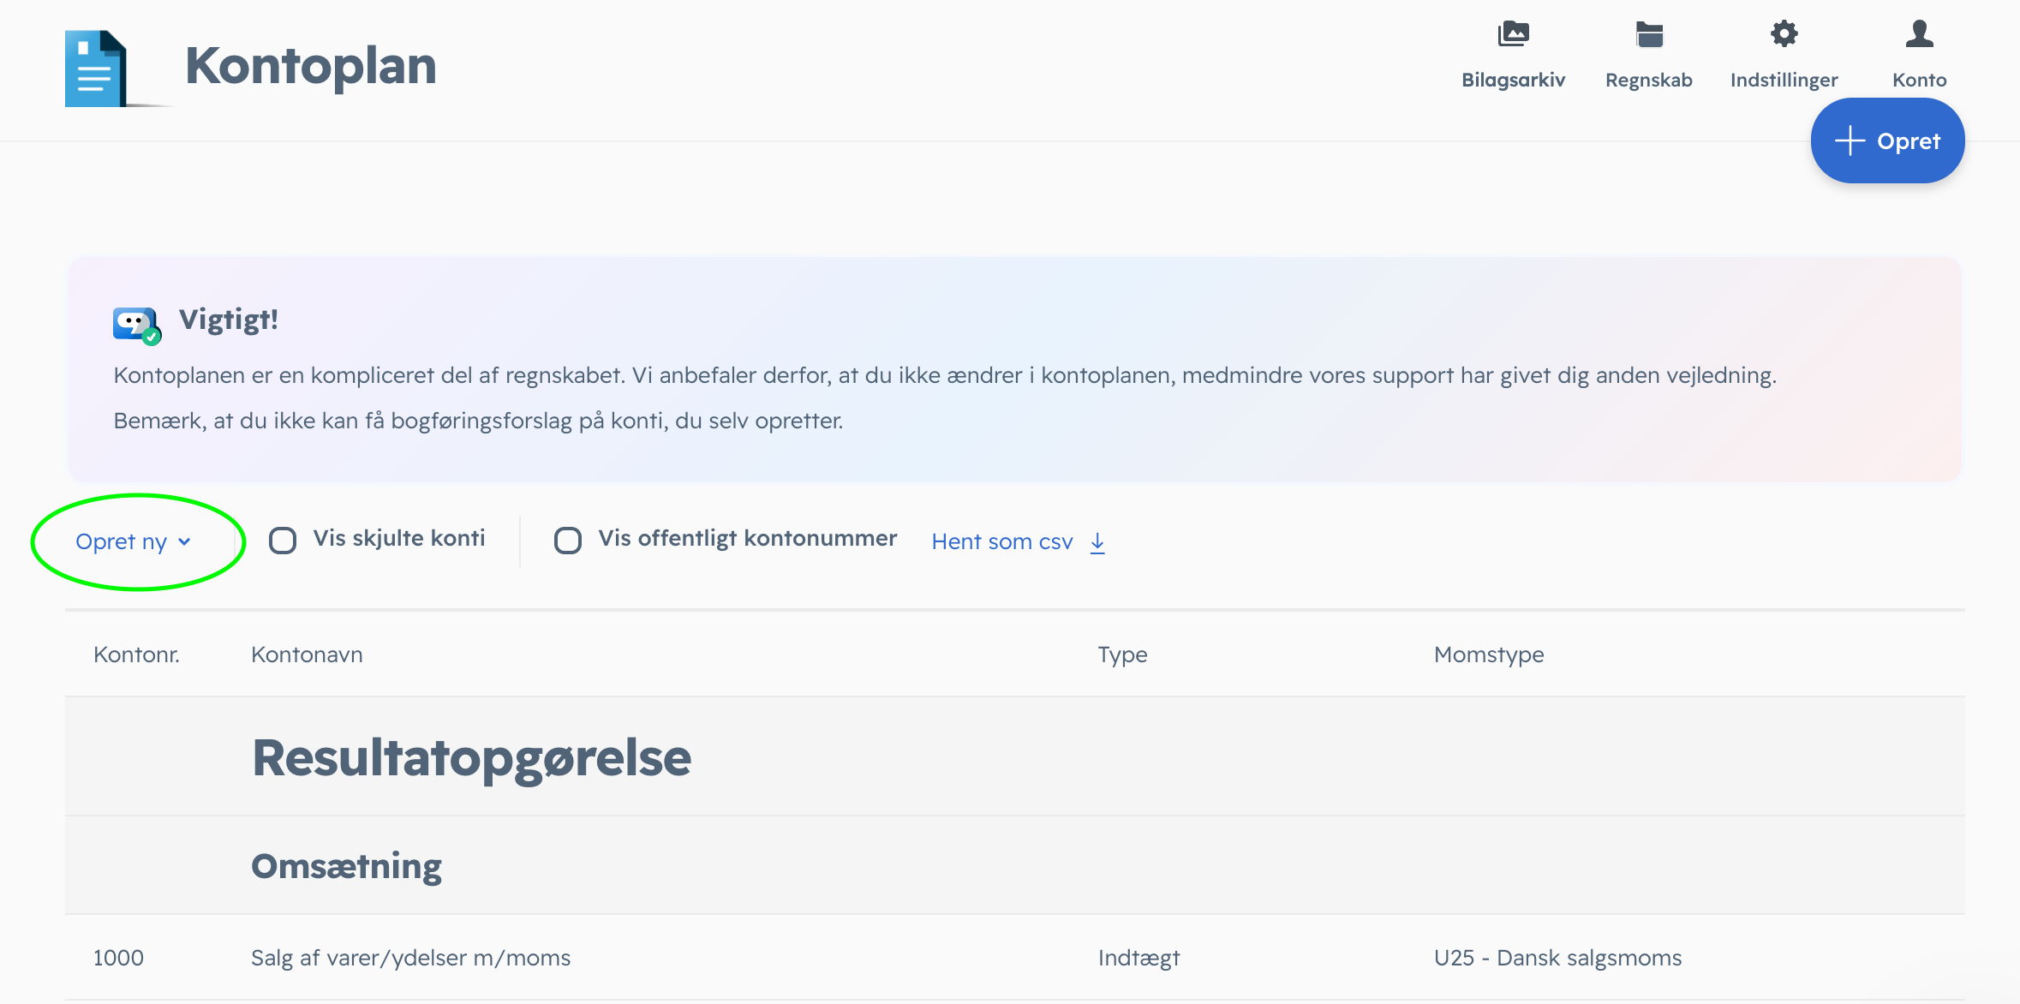Download via Hent som csv link
This screenshot has width=2020, height=1004.
click(x=1019, y=541)
